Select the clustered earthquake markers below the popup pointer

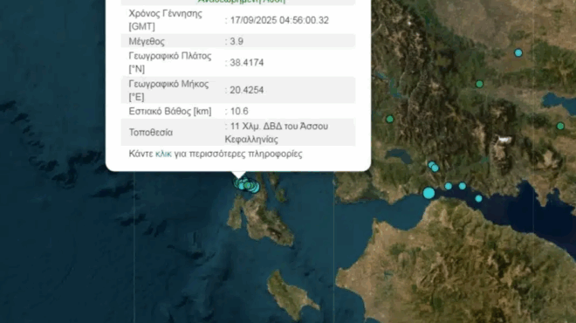[x=246, y=185]
